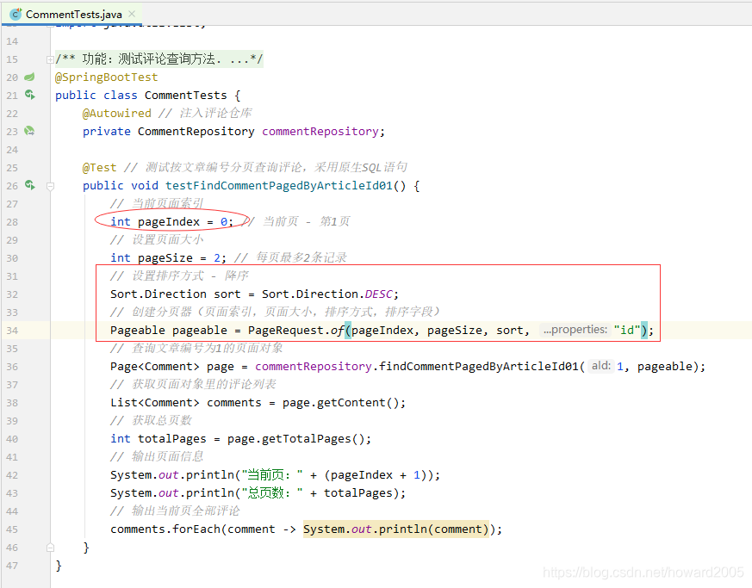Click Page<Comment> type on line 36
This screenshot has width=752, height=588.
point(154,367)
